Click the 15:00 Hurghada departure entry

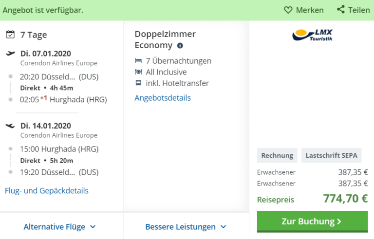59,149
